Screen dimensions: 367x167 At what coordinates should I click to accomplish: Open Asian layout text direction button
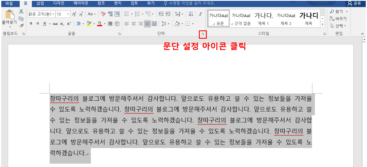179,14
